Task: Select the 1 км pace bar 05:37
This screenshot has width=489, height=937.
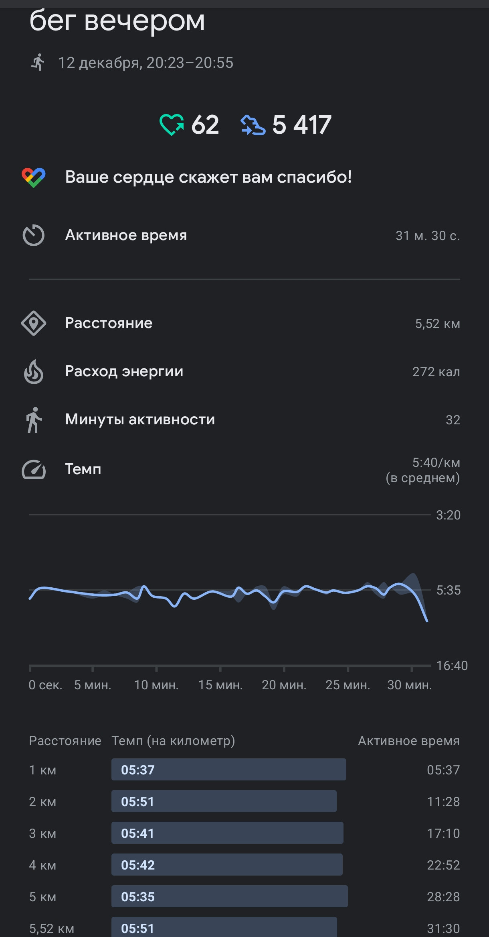Action: (229, 770)
